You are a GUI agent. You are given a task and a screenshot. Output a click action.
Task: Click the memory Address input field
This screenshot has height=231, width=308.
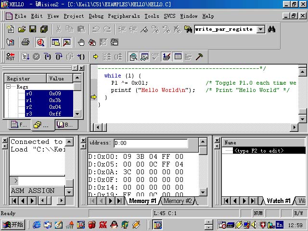[151, 143]
